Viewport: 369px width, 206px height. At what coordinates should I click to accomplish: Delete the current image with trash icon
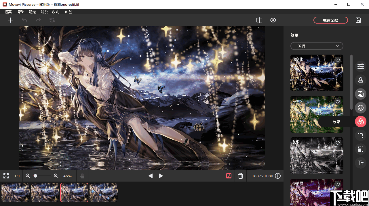point(241,176)
